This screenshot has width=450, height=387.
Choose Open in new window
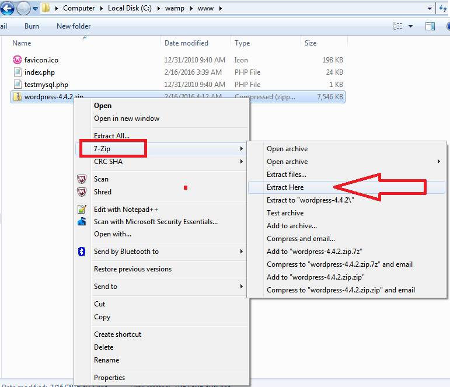coord(162,118)
